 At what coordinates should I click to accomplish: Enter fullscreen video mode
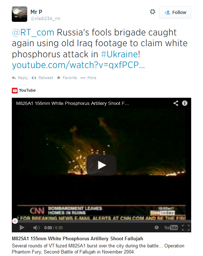186,228
